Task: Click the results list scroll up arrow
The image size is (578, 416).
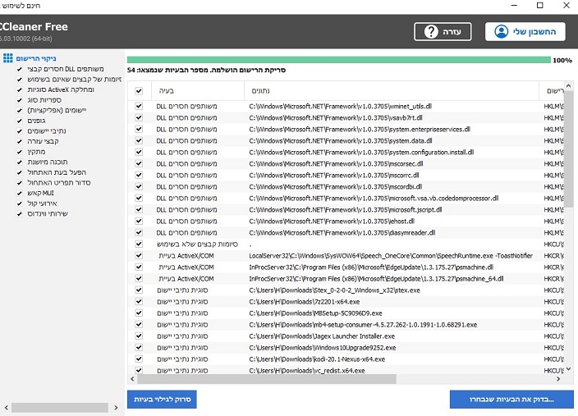Action: click(x=568, y=86)
